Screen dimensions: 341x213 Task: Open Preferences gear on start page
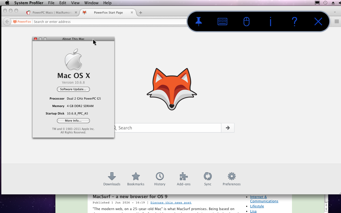click(232, 179)
